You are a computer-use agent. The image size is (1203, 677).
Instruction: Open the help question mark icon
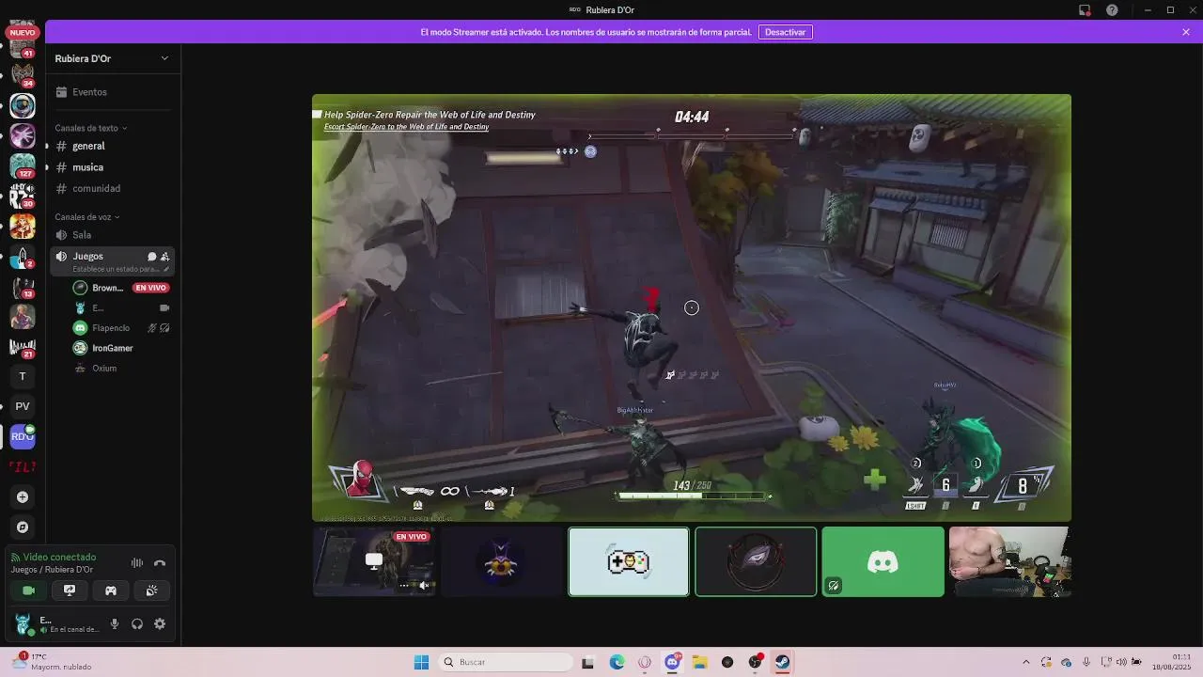coord(1112,10)
